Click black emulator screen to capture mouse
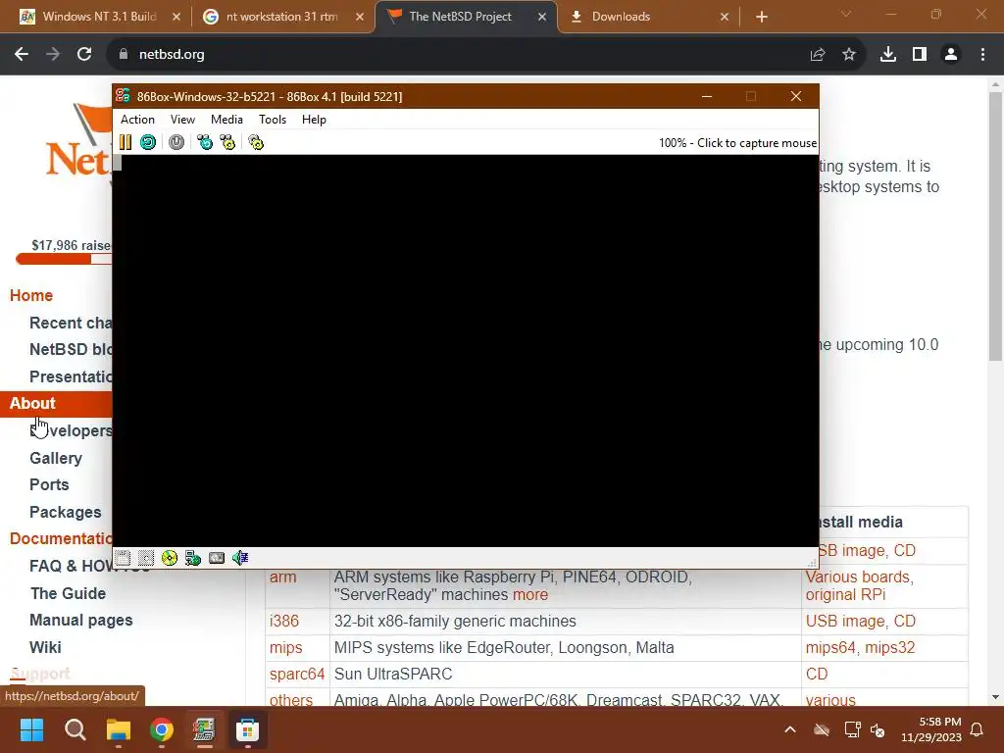Viewport: 1004px width, 753px height. (466, 350)
